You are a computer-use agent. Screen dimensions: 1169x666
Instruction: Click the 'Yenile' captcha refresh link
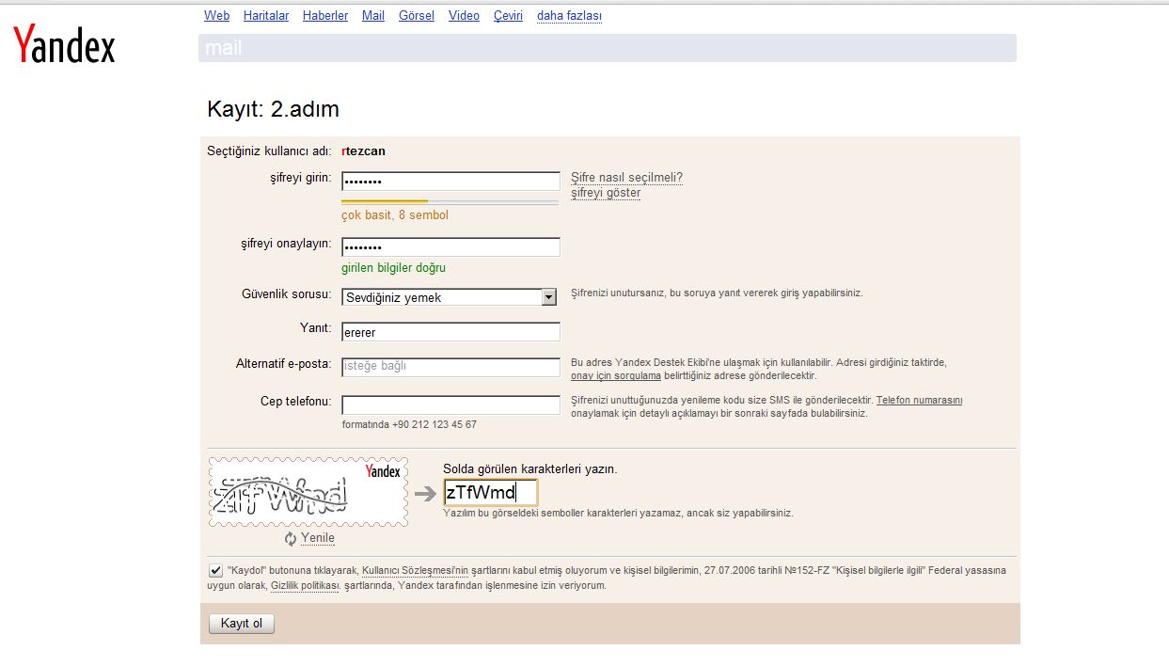tap(318, 538)
